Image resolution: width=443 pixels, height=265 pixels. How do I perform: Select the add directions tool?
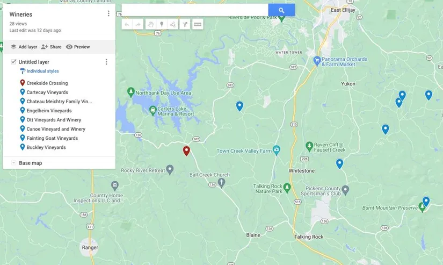[x=185, y=24]
